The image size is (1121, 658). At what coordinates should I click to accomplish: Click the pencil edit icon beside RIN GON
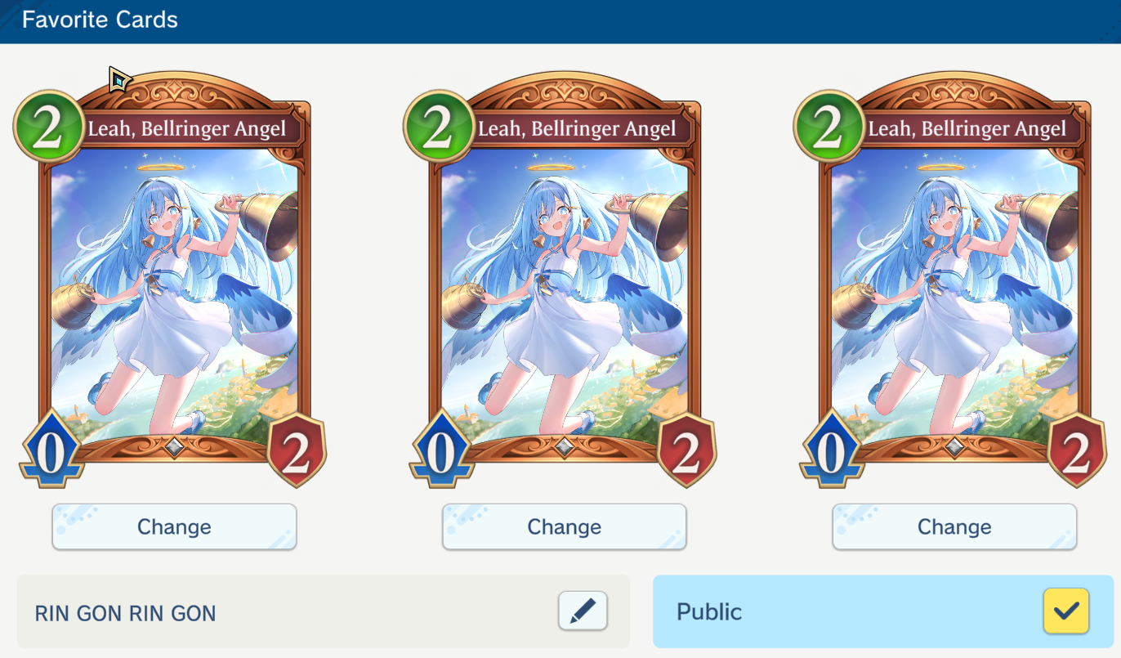(583, 611)
